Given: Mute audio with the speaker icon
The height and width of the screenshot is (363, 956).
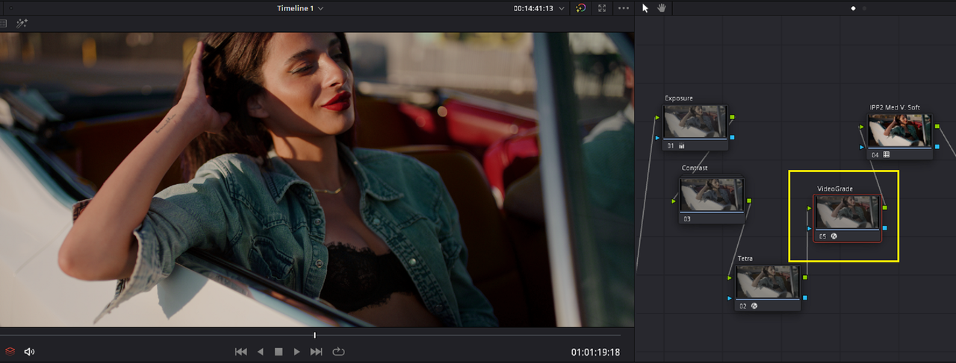Looking at the screenshot, I should [x=30, y=351].
